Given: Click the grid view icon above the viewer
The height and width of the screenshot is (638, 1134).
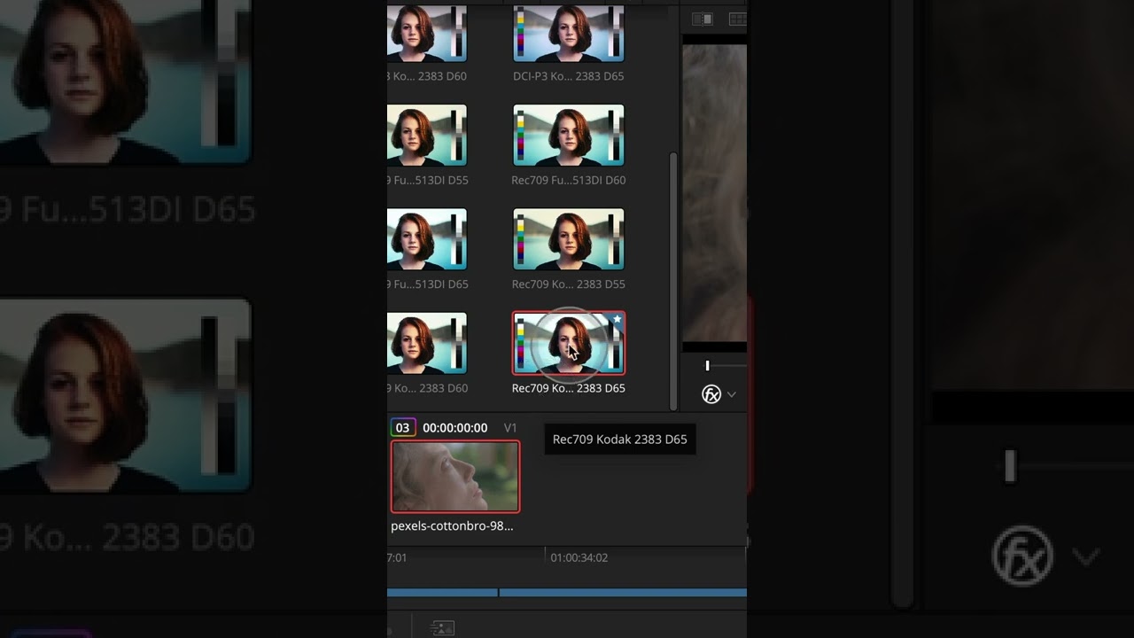Looking at the screenshot, I should tap(737, 19).
